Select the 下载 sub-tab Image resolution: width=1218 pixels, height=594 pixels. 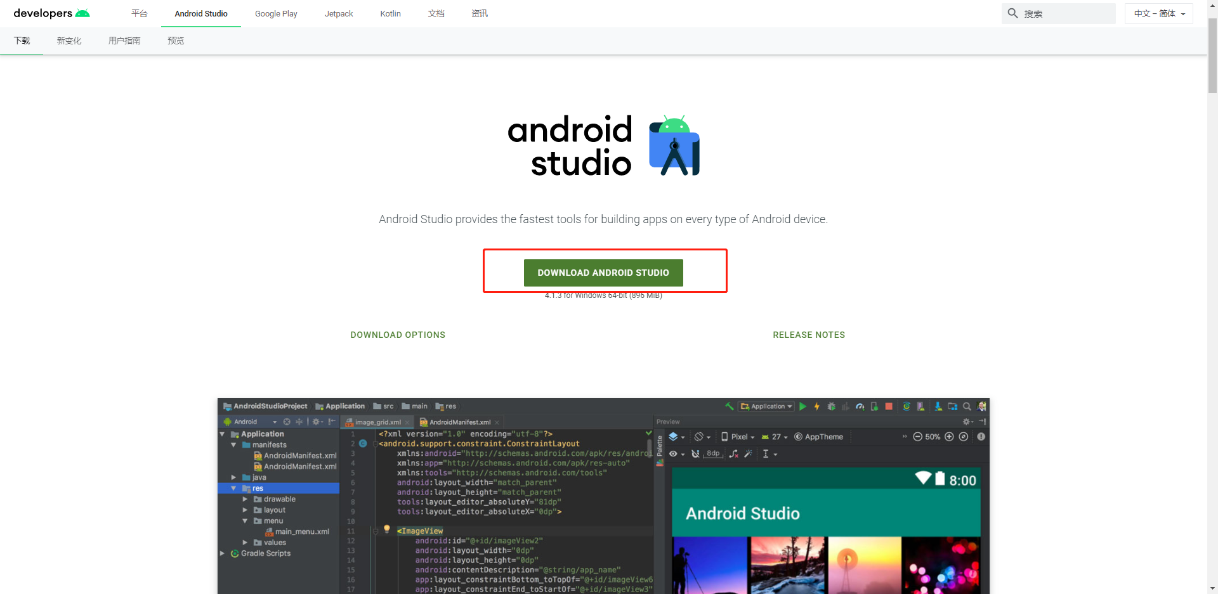point(22,41)
